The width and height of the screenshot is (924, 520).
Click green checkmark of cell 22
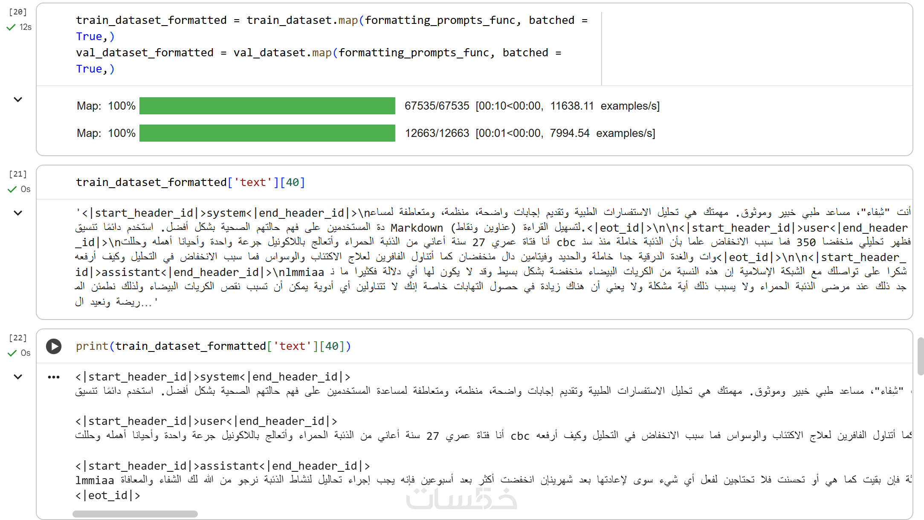pyautogui.click(x=12, y=353)
